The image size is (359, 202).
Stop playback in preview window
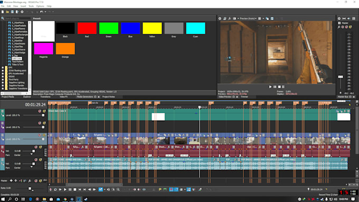pyautogui.click(x=279, y=87)
